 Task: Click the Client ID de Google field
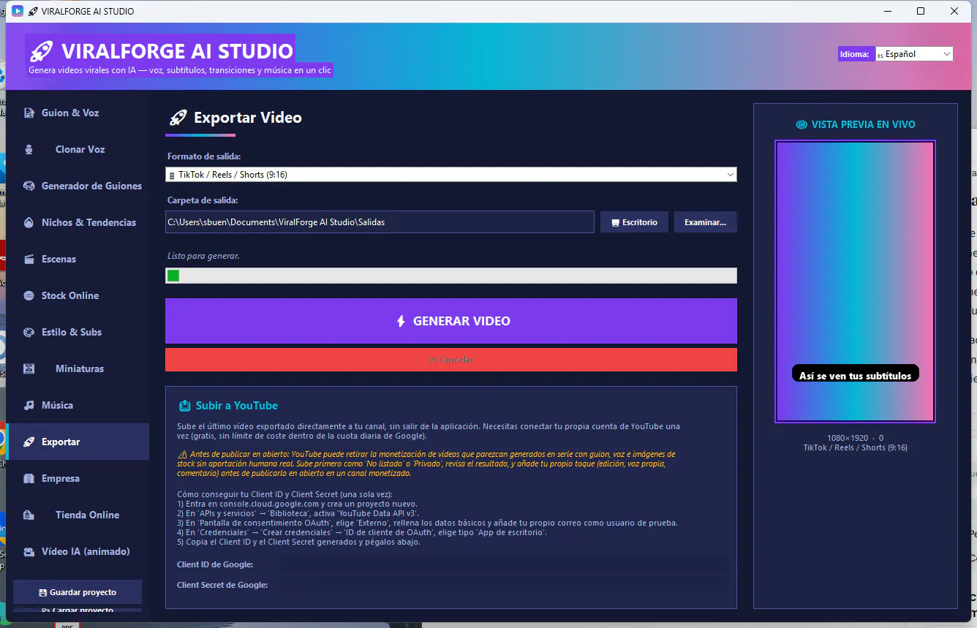(504, 564)
